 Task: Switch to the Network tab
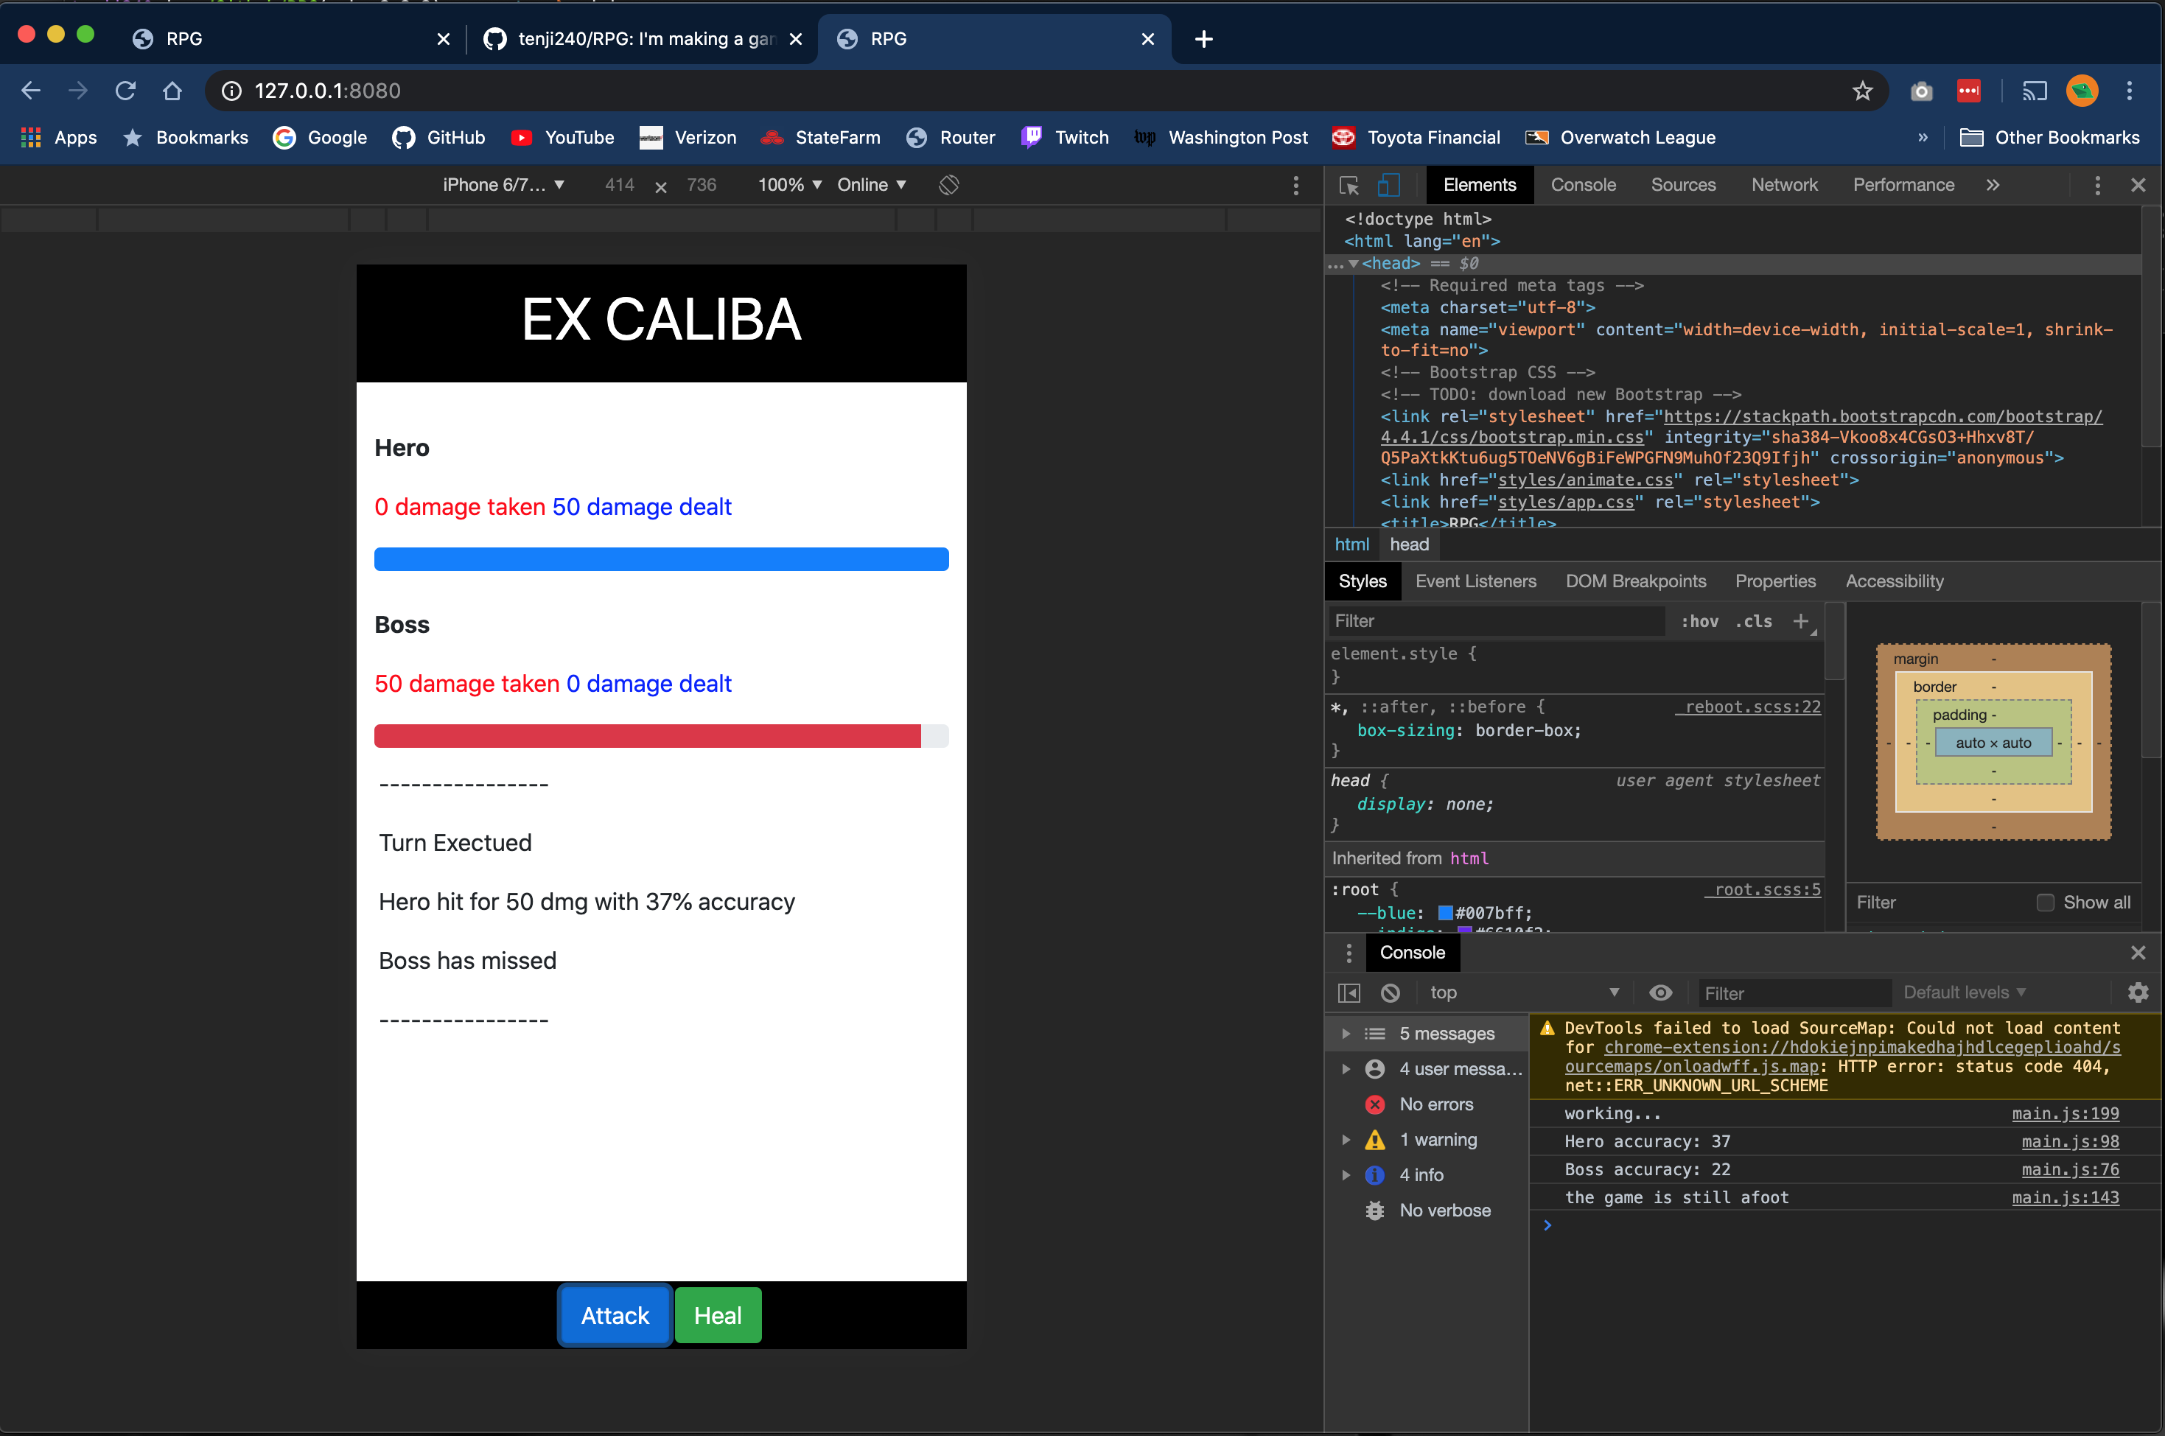tap(1783, 185)
